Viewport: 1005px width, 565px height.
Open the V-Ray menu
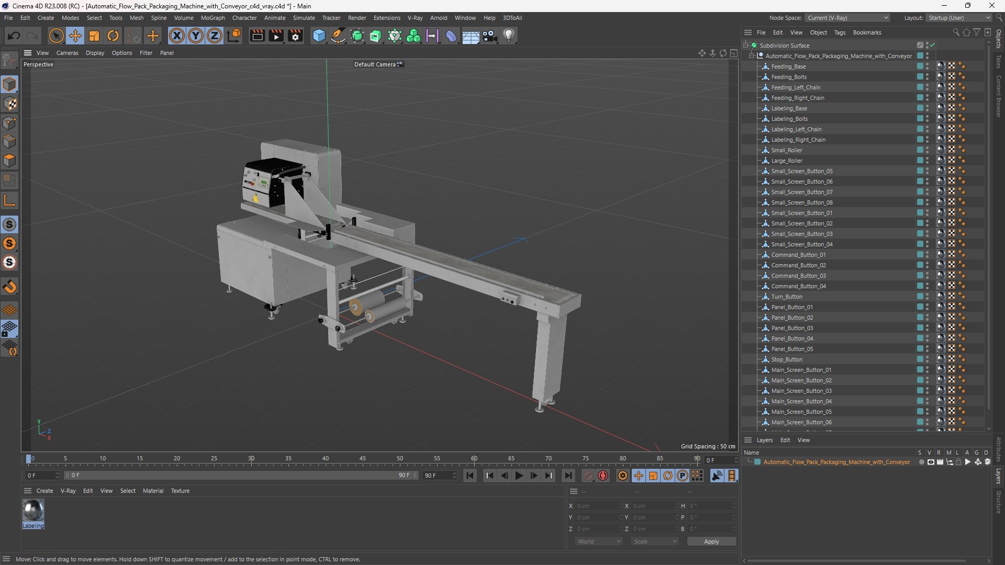tap(415, 18)
